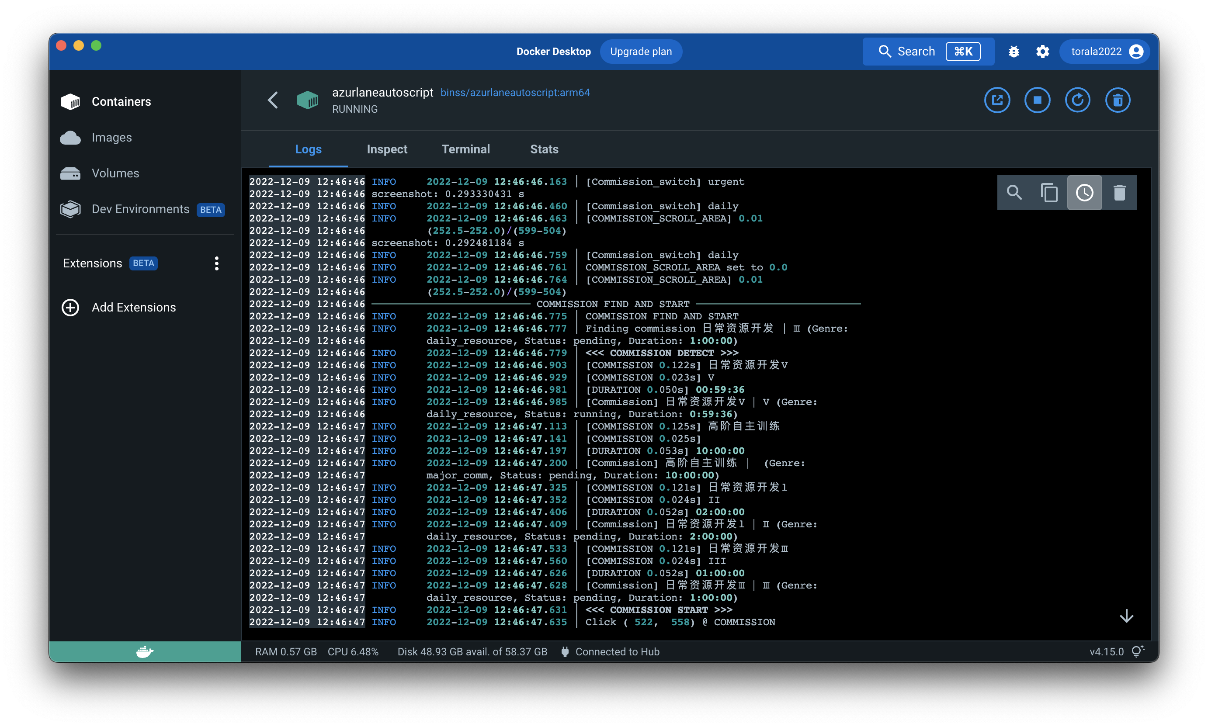Image resolution: width=1208 pixels, height=727 pixels.
Task: Open the container in browser
Action: (997, 100)
